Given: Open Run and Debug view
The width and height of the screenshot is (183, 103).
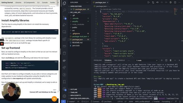Looking at the screenshot, I should point(64,25).
